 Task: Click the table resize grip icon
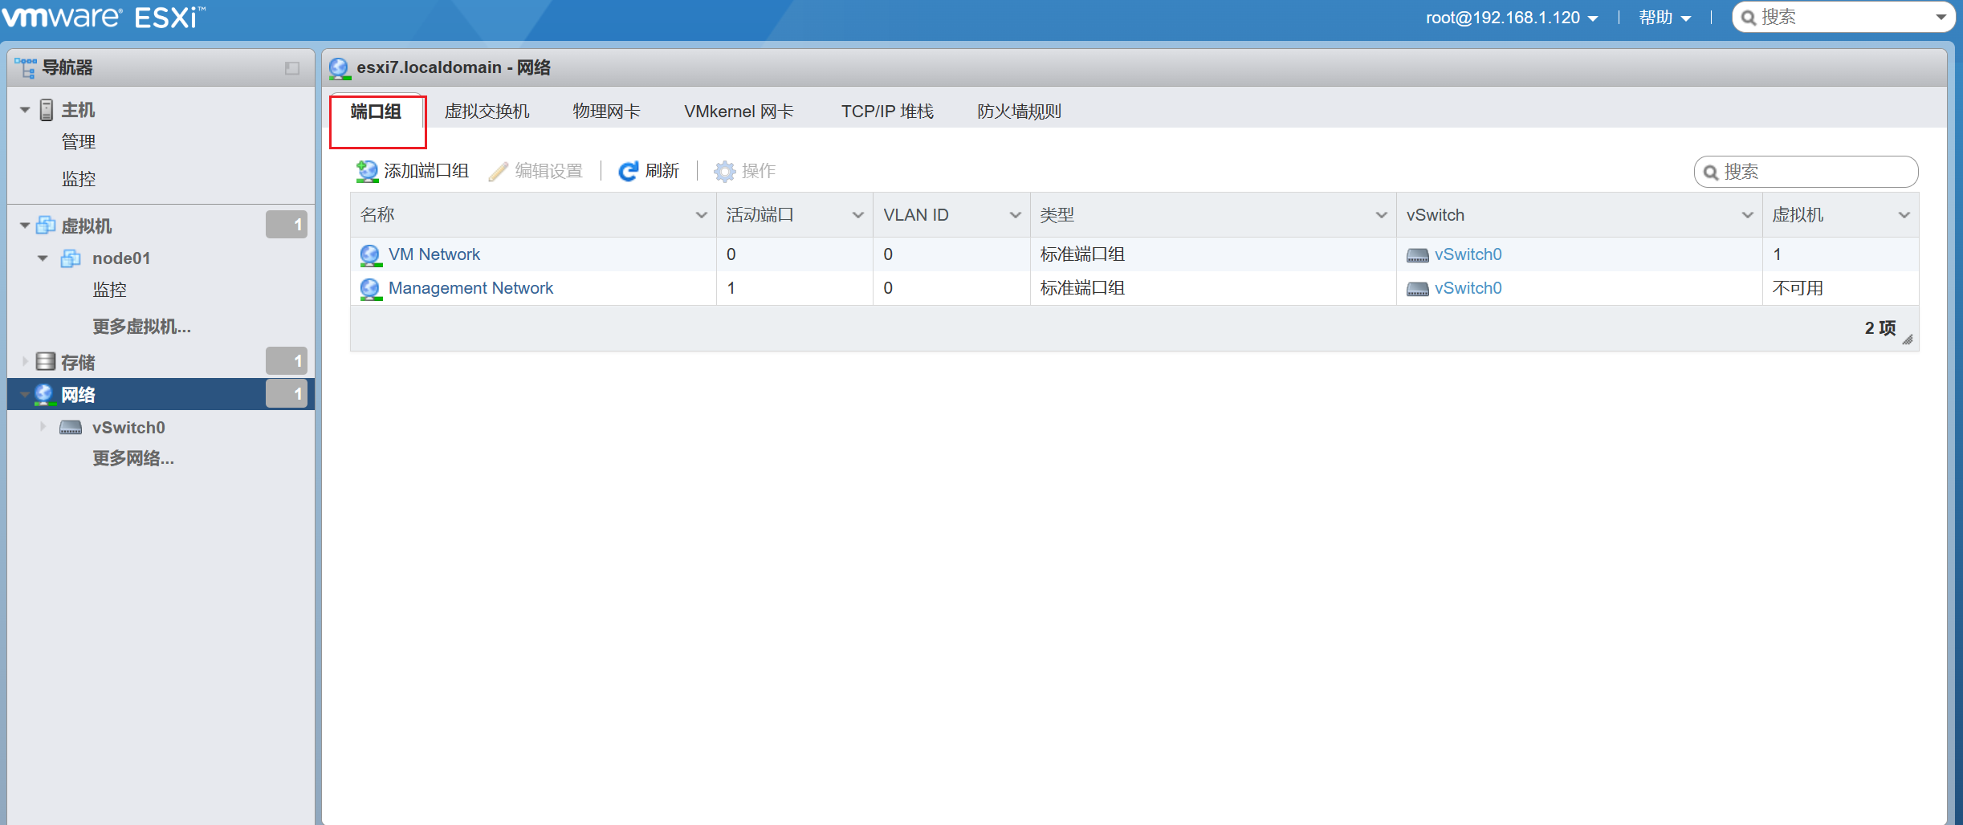[1908, 339]
